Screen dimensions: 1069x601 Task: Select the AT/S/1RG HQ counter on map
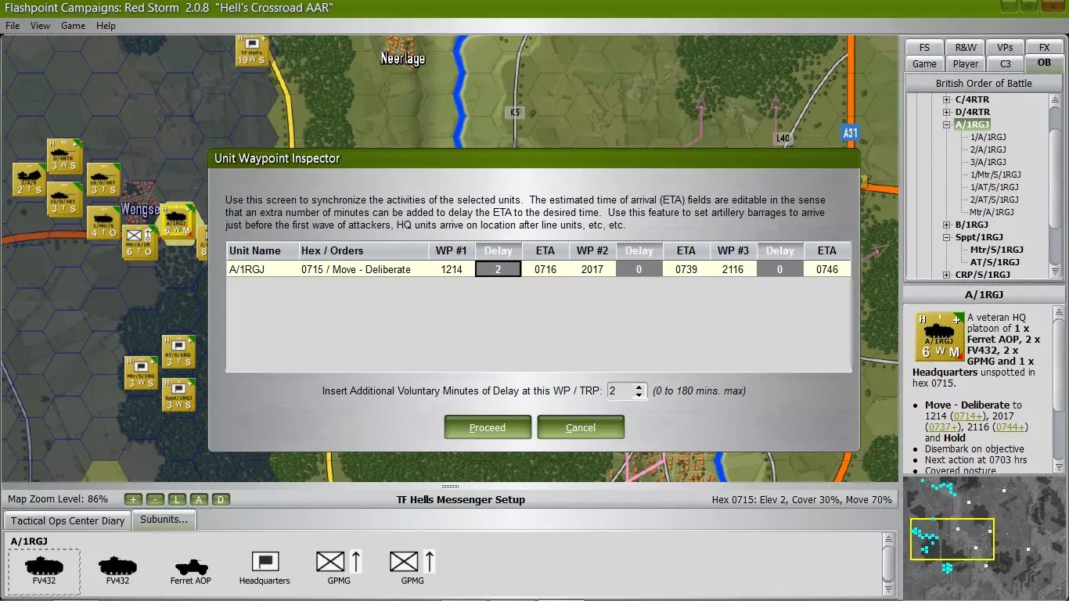click(178, 351)
